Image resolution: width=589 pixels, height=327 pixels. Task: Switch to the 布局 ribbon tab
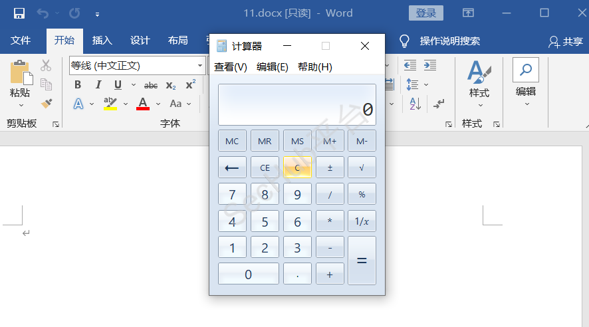(178, 40)
